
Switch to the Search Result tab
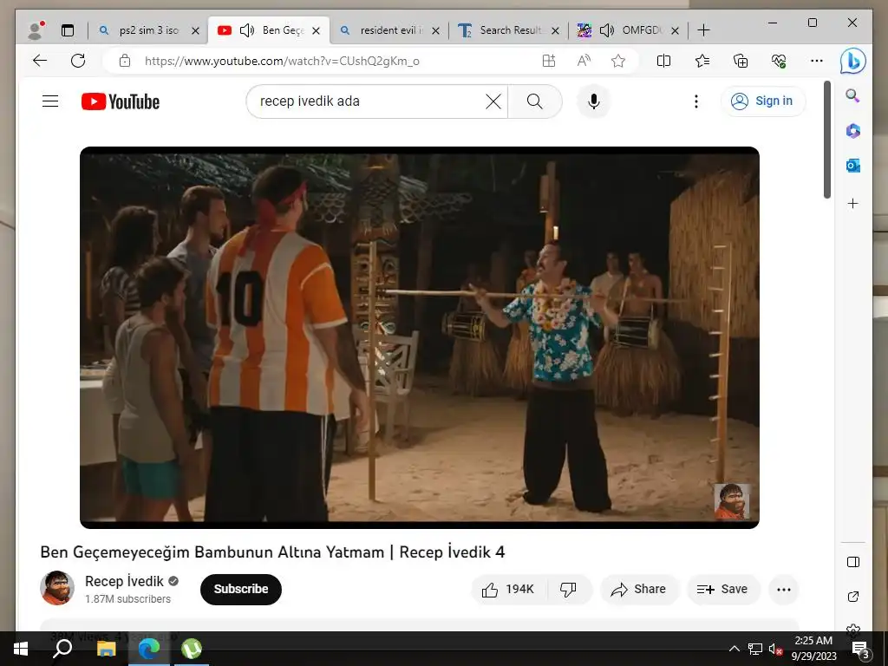pyautogui.click(x=508, y=30)
